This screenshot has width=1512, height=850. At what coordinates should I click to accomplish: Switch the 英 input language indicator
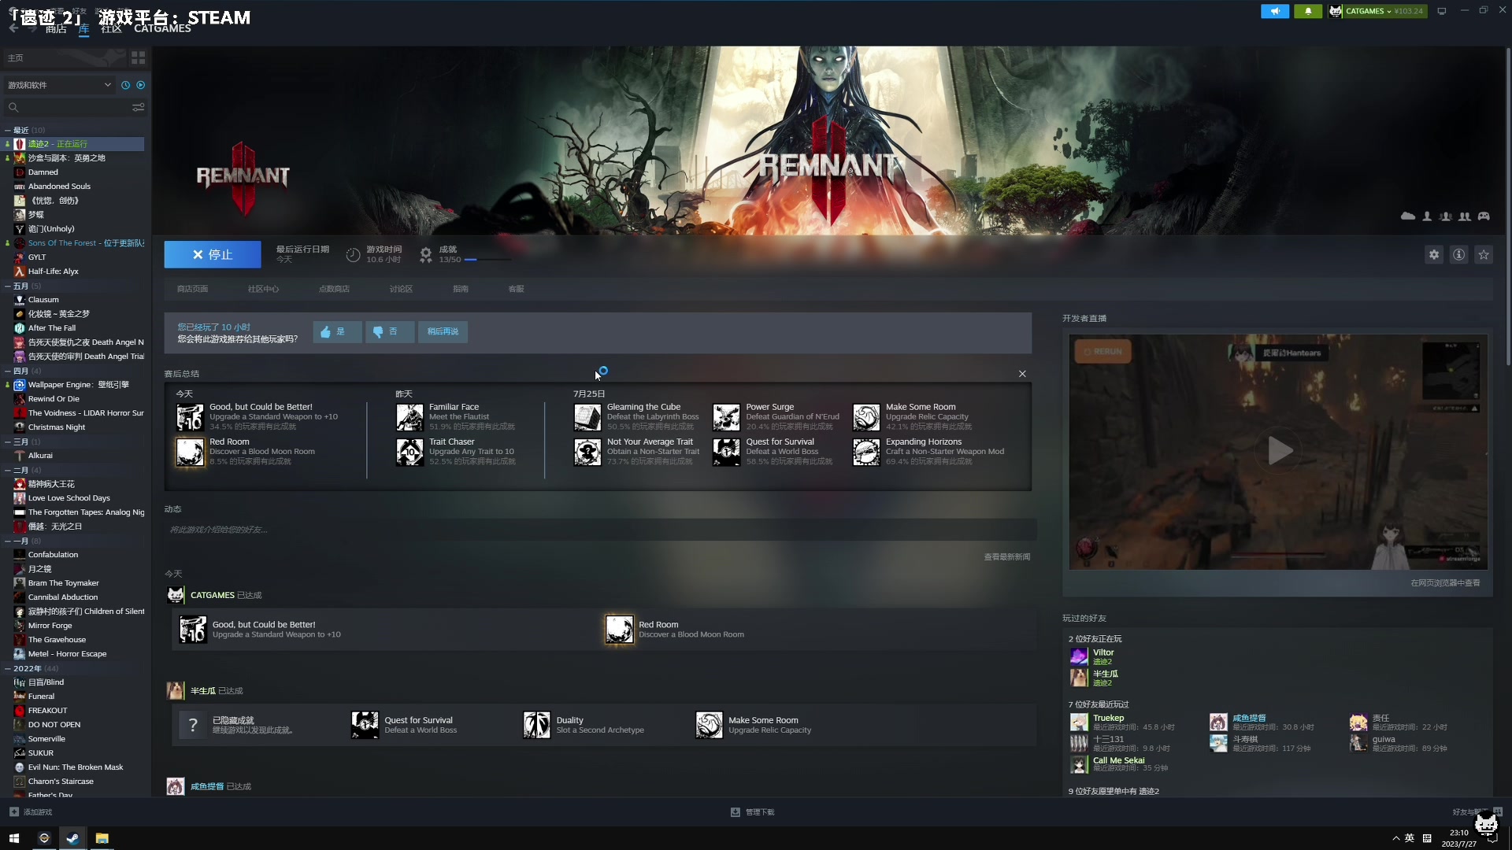point(1410,838)
